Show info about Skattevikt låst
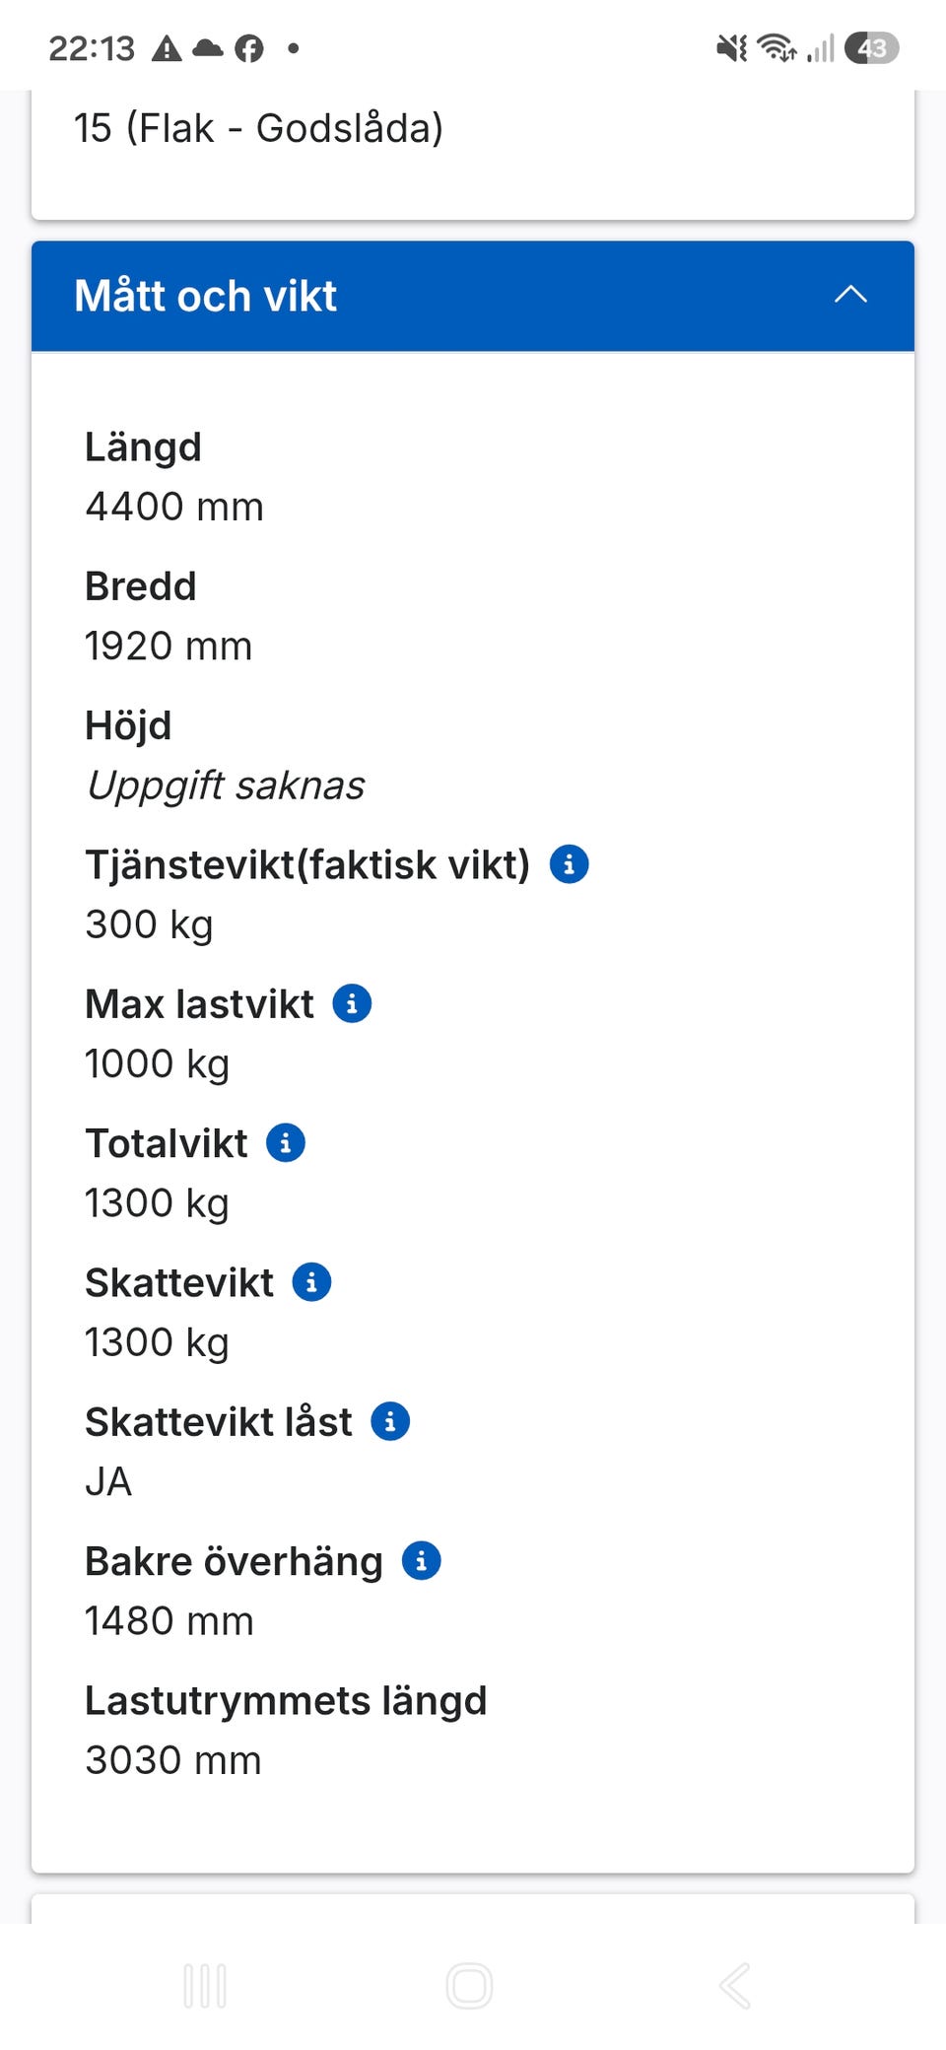 390,1421
